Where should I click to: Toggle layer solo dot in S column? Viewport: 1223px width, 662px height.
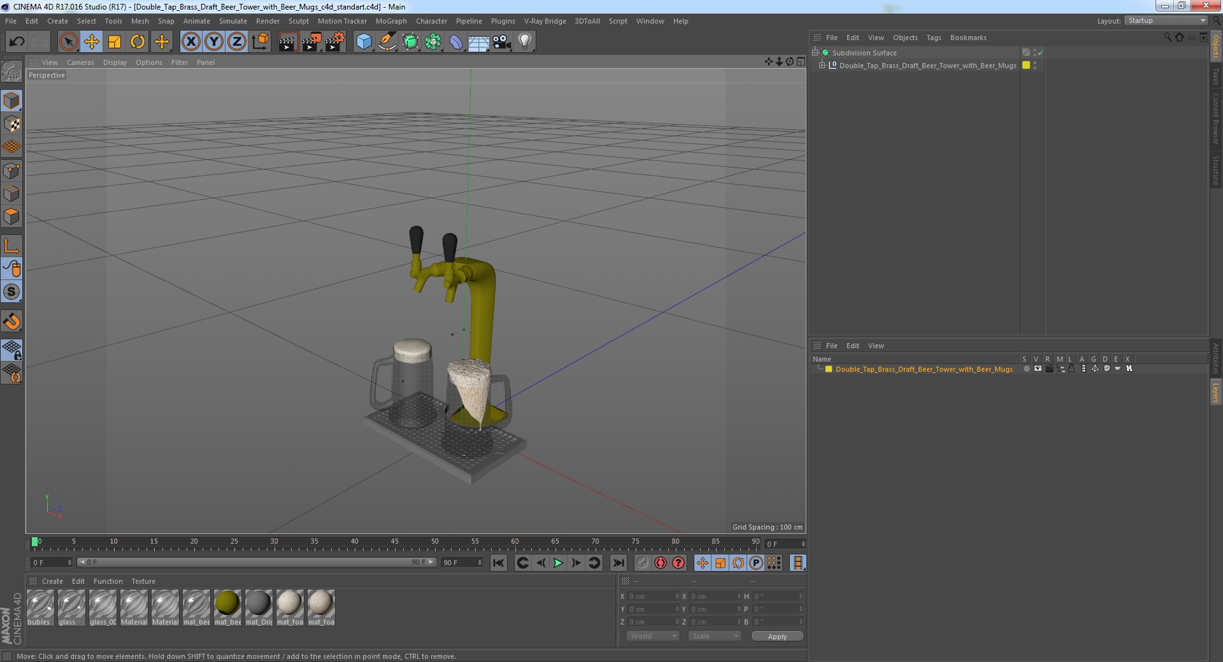1026,369
